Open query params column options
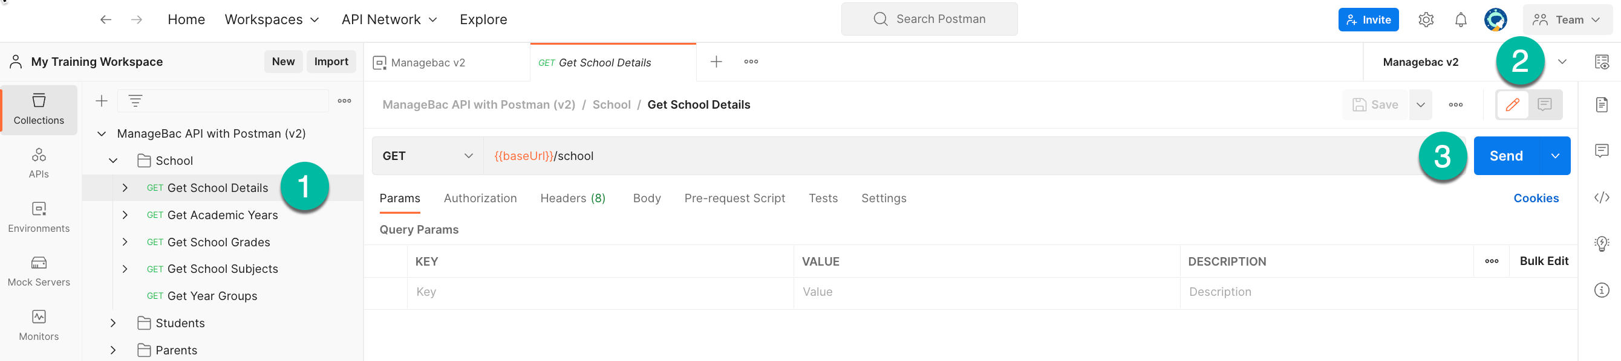The image size is (1621, 361). coord(1492,261)
